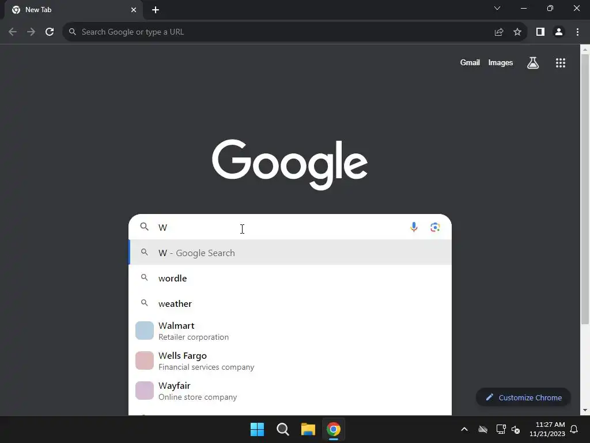590x443 pixels.
Task: Choose the weather suggestion
Action: click(290, 303)
